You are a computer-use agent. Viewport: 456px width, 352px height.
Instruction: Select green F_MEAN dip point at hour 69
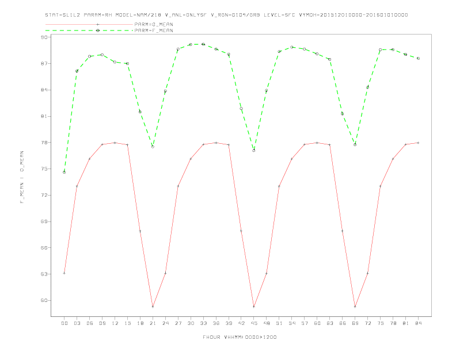point(355,144)
